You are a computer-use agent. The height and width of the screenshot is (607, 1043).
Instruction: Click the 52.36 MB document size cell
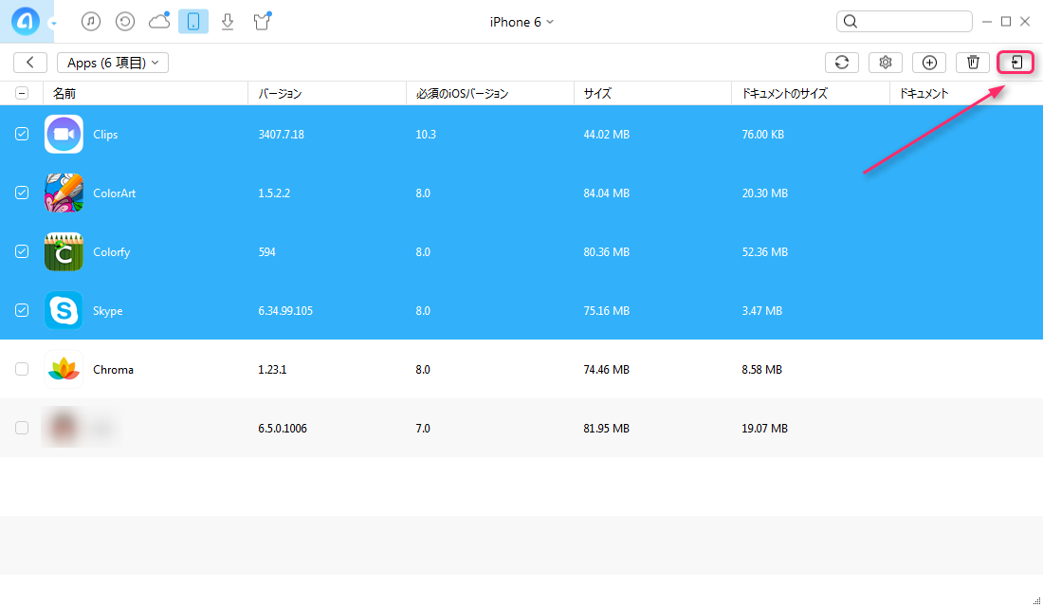[x=765, y=252]
